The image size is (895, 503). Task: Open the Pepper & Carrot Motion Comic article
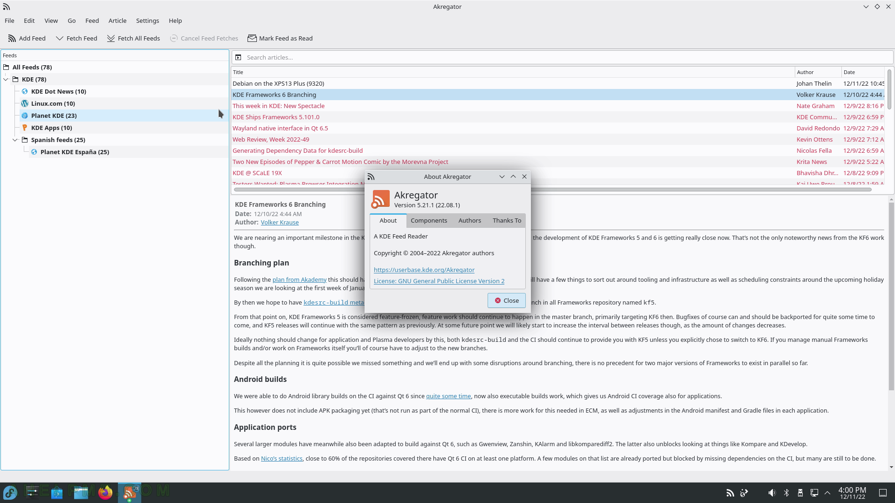pyautogui.click(x=558, y=162)
